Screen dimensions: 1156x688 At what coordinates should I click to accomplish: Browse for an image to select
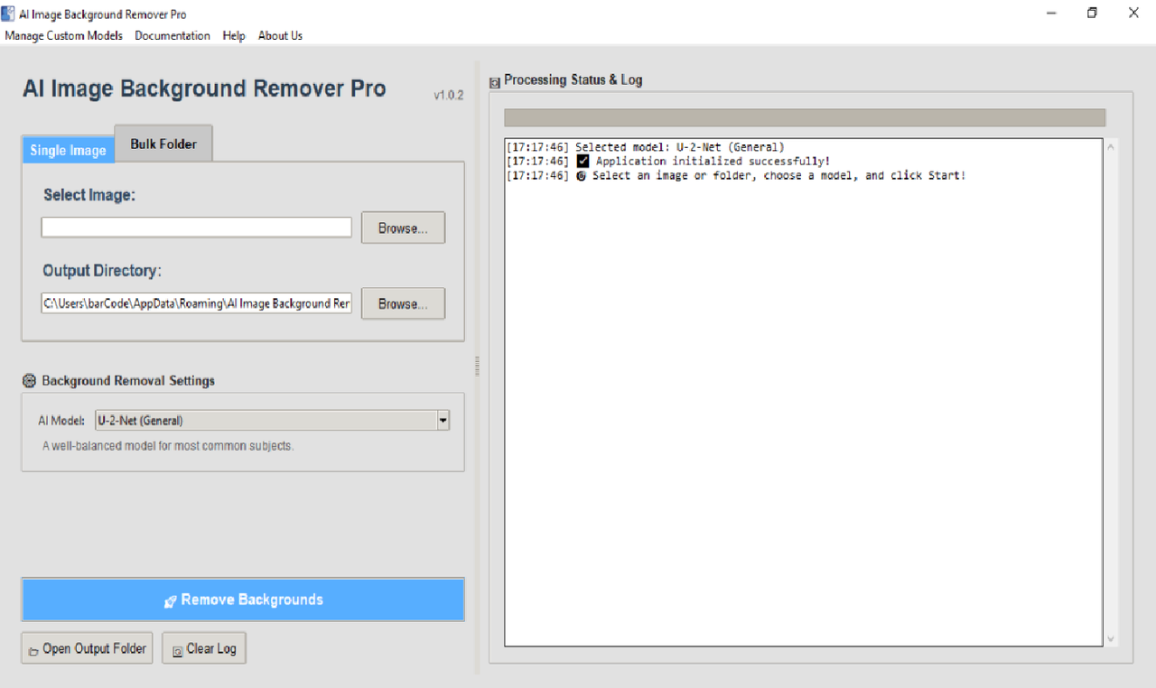[403, 228]
